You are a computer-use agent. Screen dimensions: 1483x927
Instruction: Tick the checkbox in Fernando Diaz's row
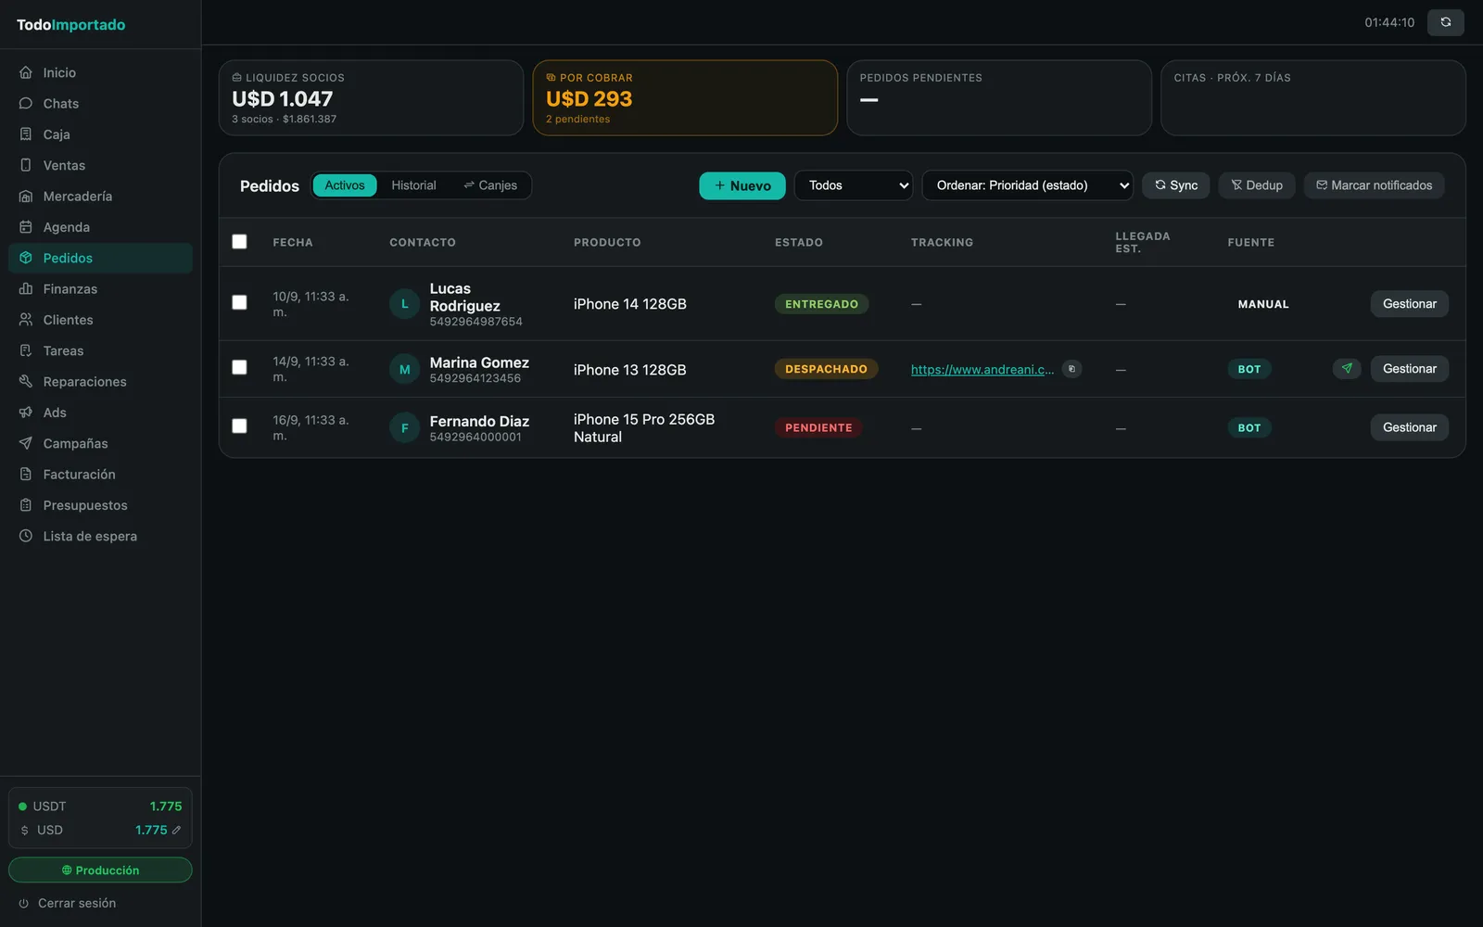pos(239,426)
